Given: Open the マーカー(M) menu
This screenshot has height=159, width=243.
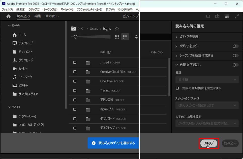Looking at the screenshot, I should point(67,9).
